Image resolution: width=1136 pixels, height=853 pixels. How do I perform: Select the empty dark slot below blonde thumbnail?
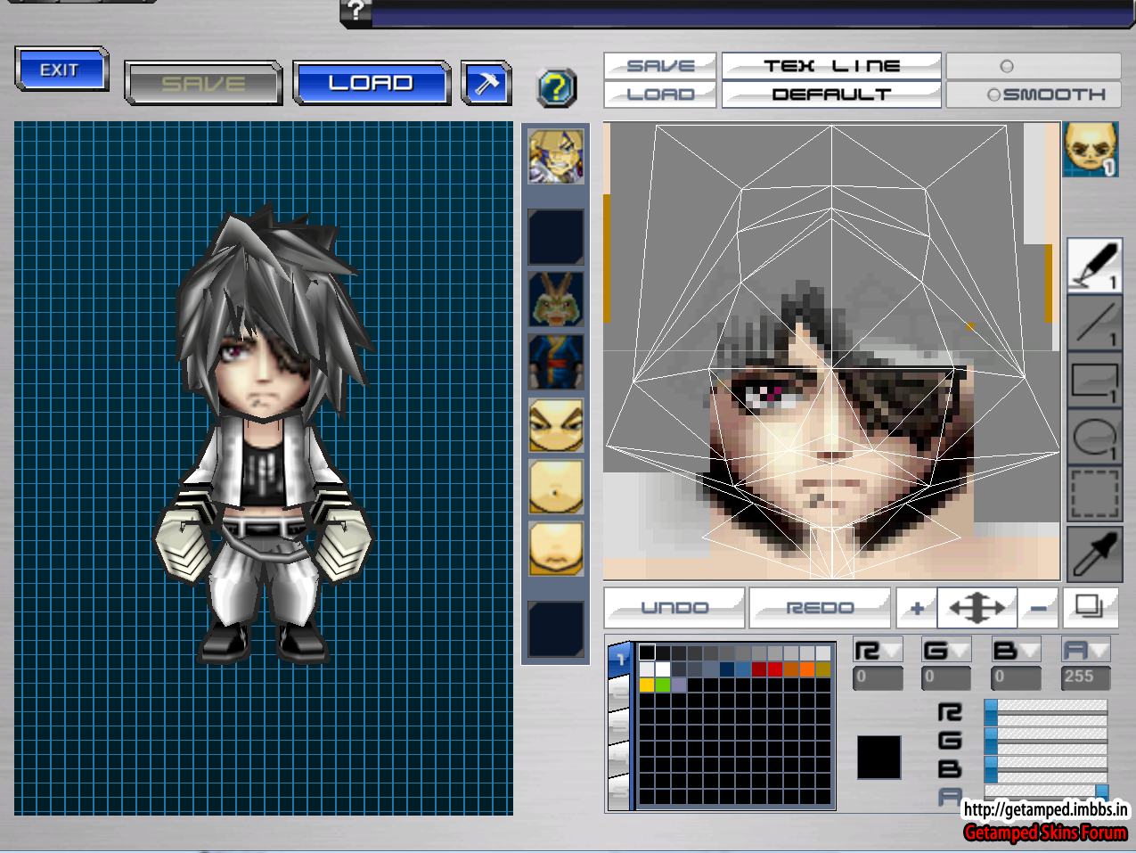pyautogui.click(x=556, y=236)
